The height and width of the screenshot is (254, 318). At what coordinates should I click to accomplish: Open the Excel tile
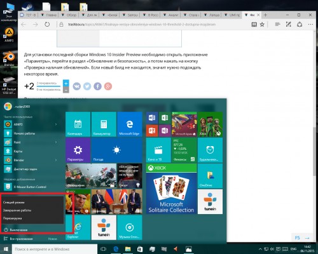(x=165, y=118)
